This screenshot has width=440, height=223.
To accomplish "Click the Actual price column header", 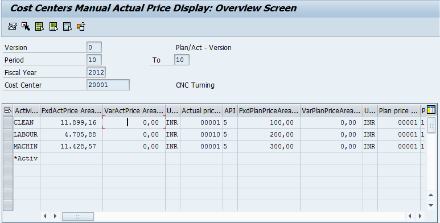I will click(202, 111).
